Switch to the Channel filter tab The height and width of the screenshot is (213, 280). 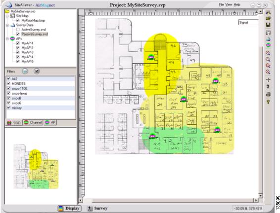point(33,122)
